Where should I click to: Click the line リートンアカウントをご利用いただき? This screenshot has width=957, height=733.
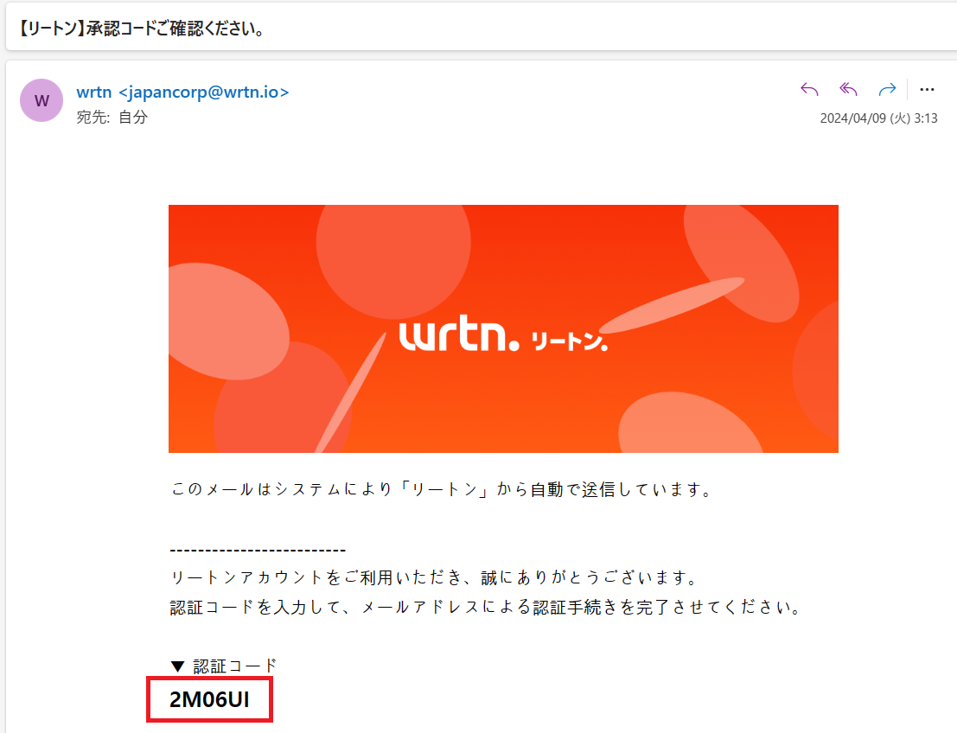[433, 577]
